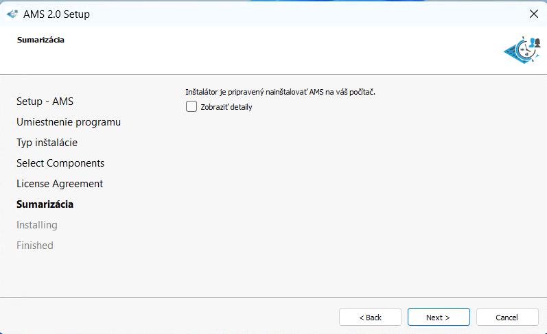Select the 'Setup - AMS' step
The height and width of the screenshot is (334, 547).
[45, 102]
